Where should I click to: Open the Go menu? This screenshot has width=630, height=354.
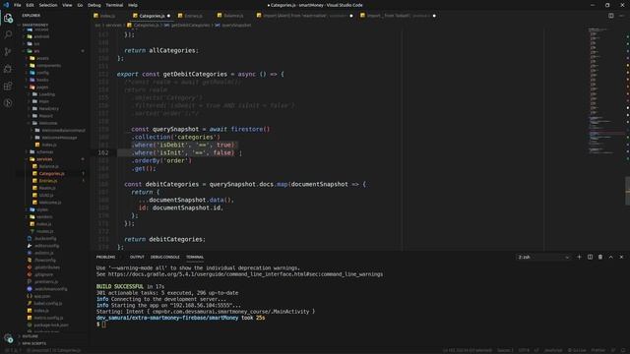point(80,5)
